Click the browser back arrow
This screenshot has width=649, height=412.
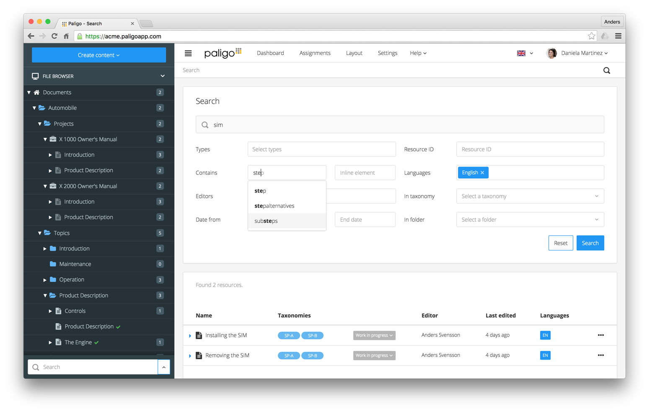click(x=31, y=36)
